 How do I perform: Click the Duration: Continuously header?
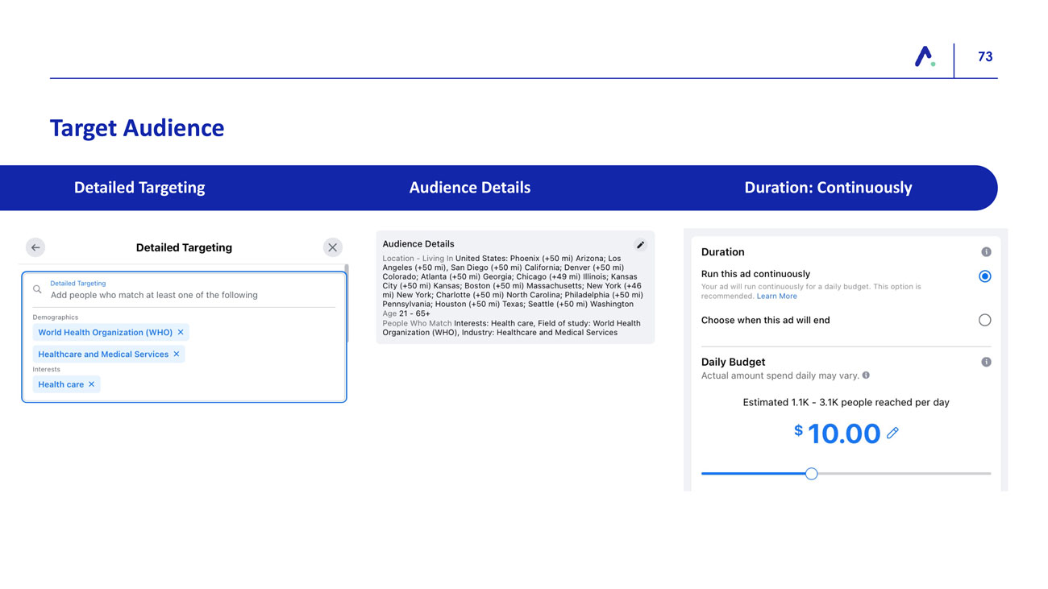(x=828, y=188)
